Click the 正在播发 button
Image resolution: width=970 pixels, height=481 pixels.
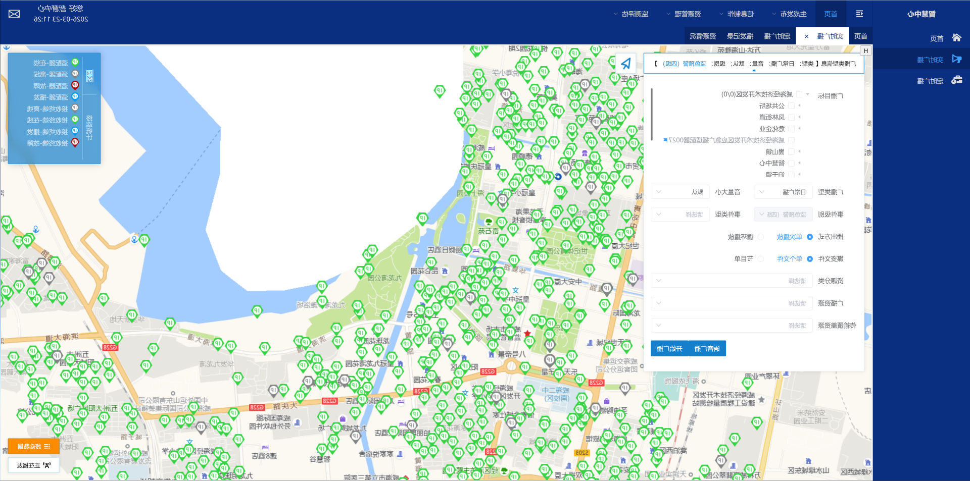click(x=33, y=465)
